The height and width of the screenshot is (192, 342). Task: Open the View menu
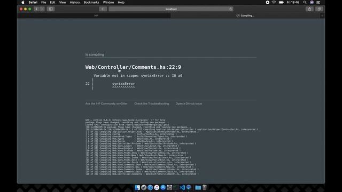pos(63,2)
